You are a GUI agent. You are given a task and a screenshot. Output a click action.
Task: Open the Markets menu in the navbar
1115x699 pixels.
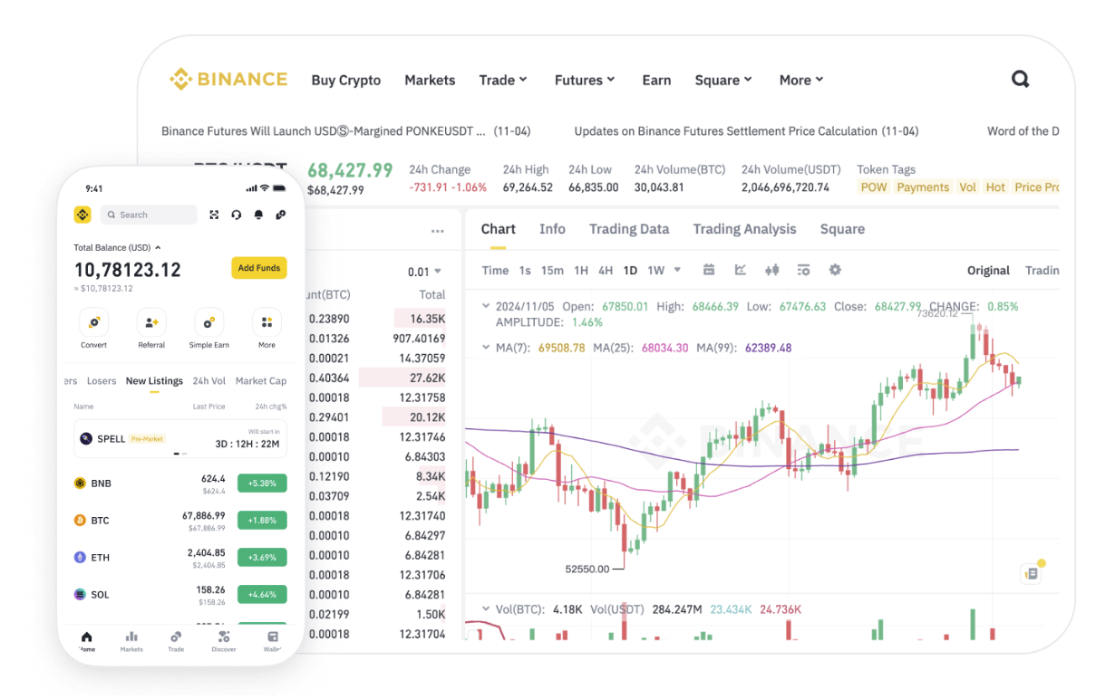pyautogui.click(x=430, y=80)
